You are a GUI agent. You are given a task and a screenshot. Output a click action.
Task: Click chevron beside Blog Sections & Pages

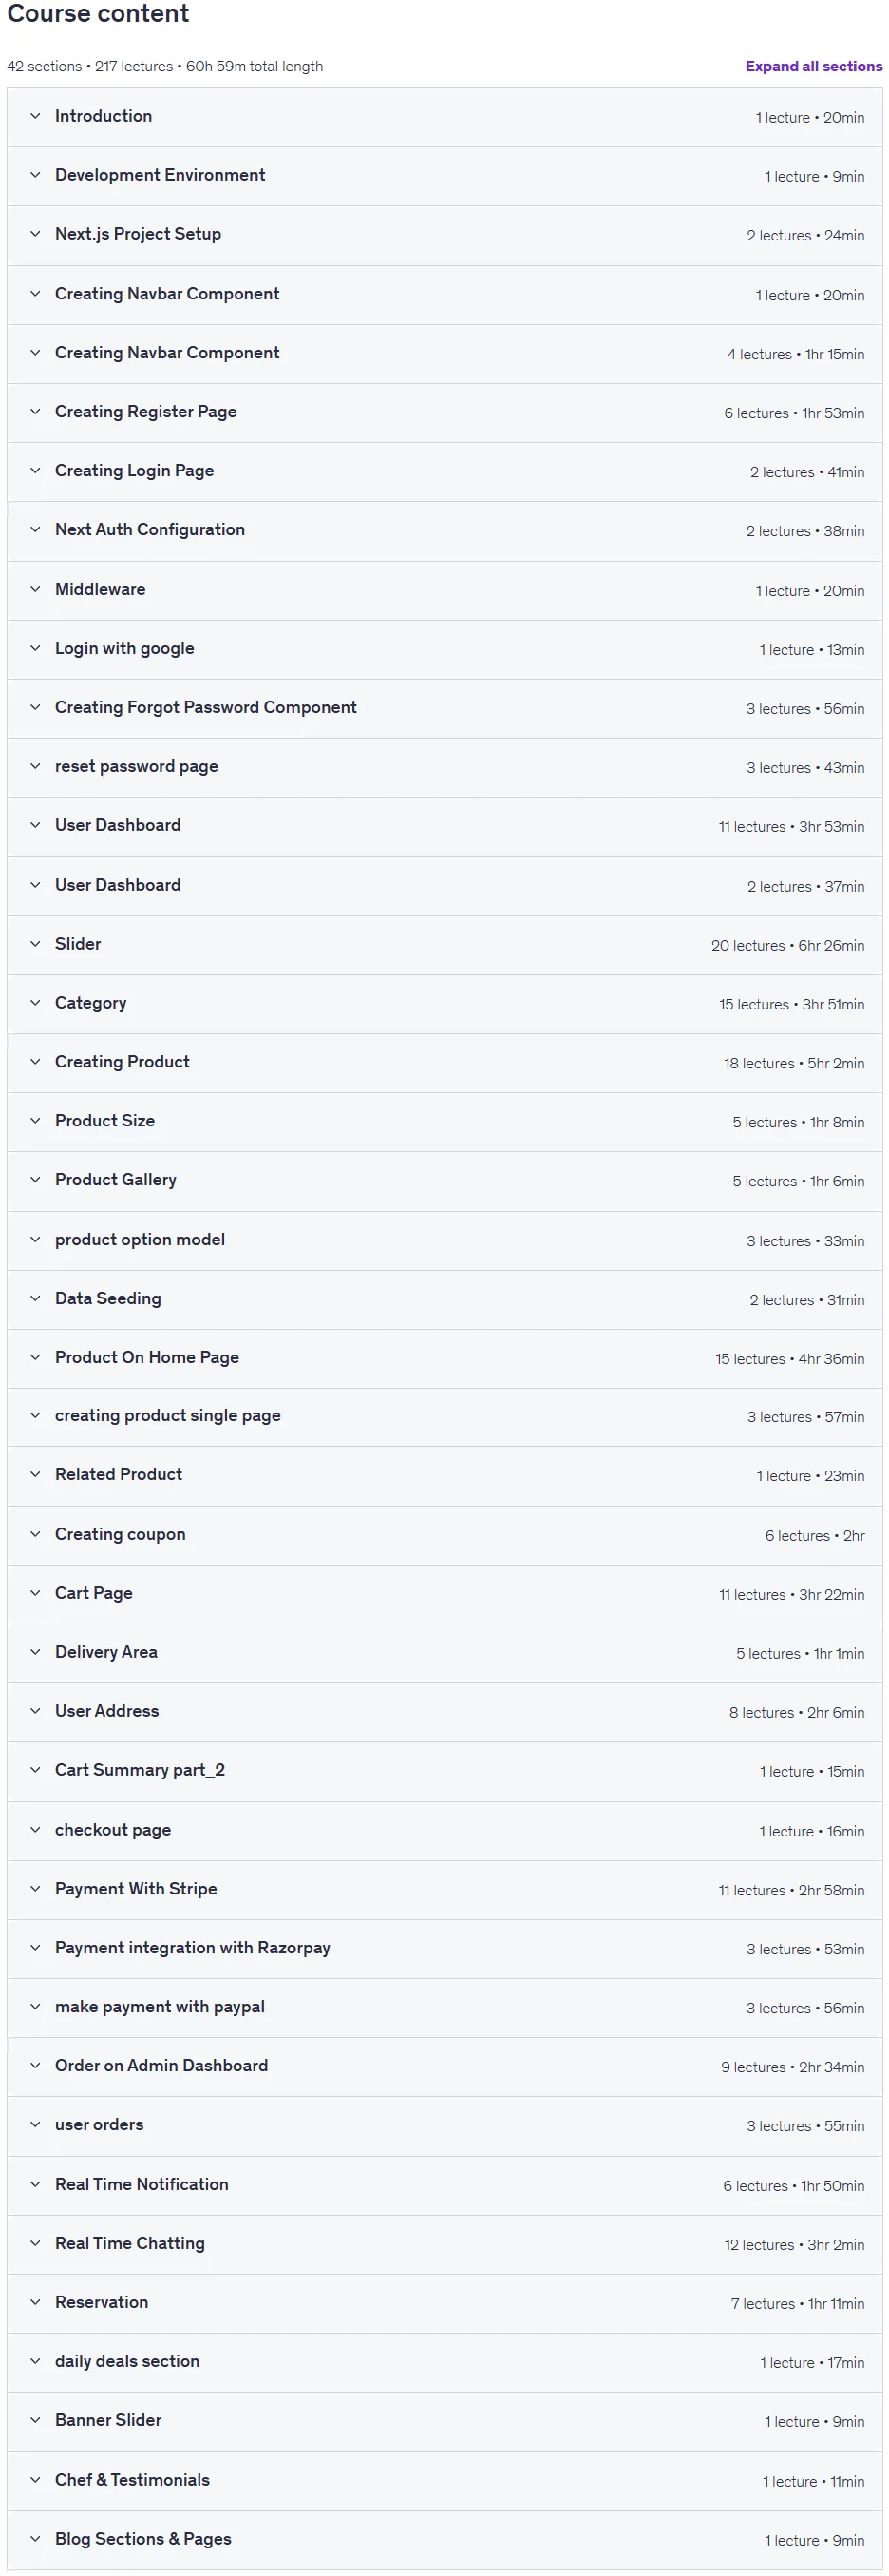point(35,2538)
